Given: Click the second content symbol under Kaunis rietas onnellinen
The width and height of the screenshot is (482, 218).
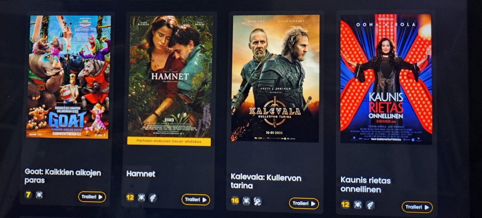Looking at the screenshot, I should click(370, 205).
